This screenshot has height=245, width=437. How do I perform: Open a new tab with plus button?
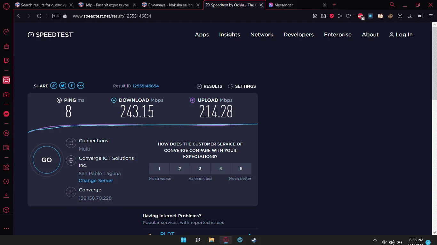pyautogui.click(x=334, y=5)
